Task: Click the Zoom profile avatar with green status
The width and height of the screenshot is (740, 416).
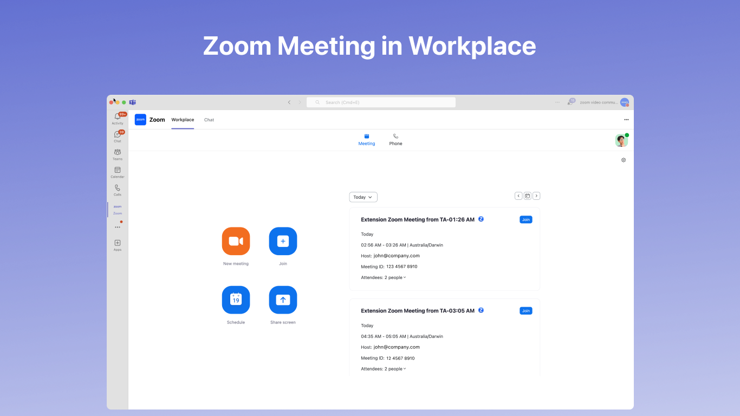Action: [621, 140]
